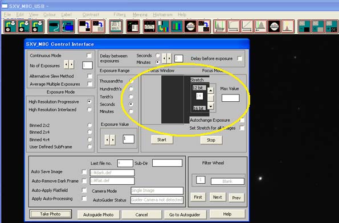Open the Filters menu

(x=120, y=15)
